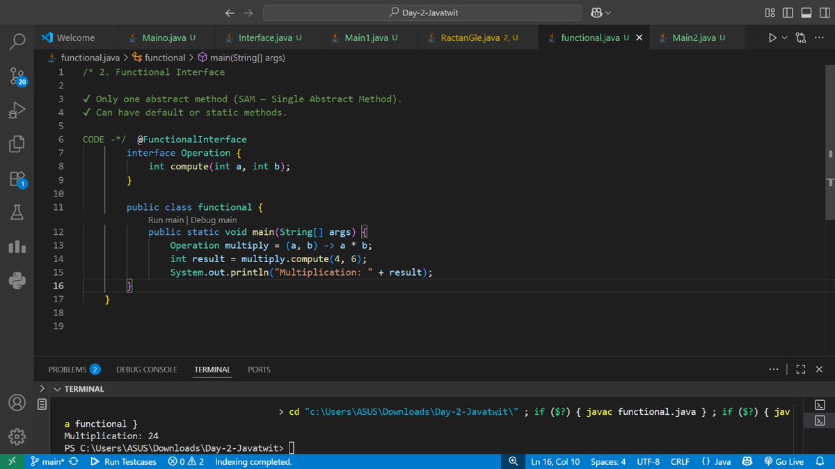835x469 pixels.
Task: Maximize the panel size toggle
Action: click(800, 370)
